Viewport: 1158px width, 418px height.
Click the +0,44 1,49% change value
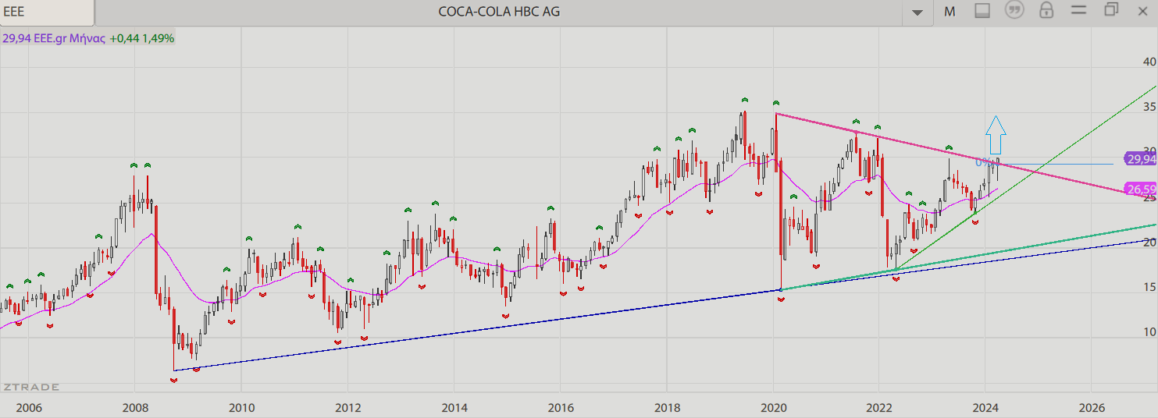(141, 37)
